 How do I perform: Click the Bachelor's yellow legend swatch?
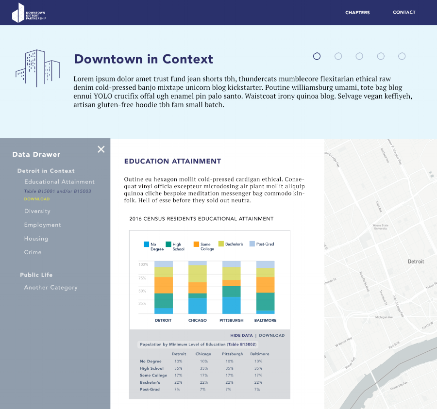pyautogui.click(x=221, y=244)
